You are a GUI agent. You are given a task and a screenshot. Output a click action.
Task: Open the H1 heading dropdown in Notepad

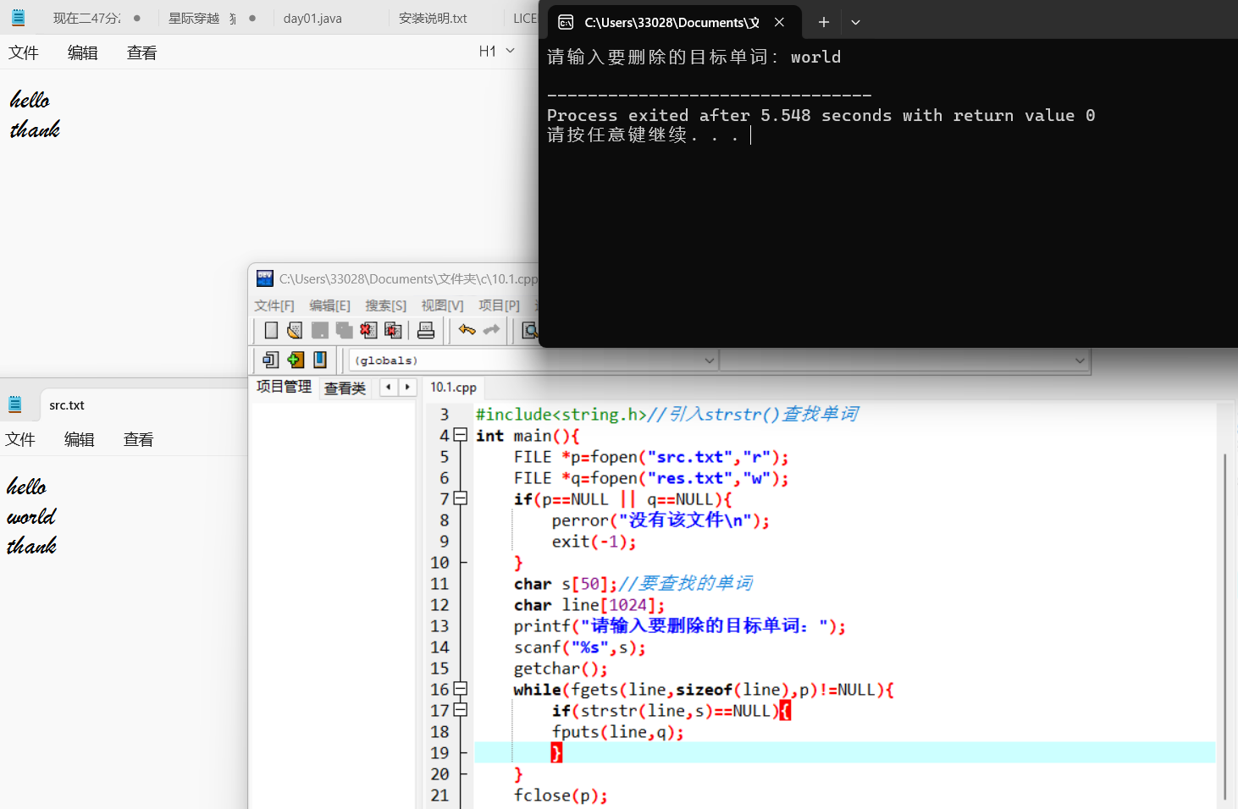click(x=497, y=51)
